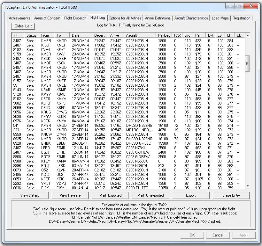Viewport: 262px width, 246px height.
Task: Click the PAX column header
Action: click(177, 35)
